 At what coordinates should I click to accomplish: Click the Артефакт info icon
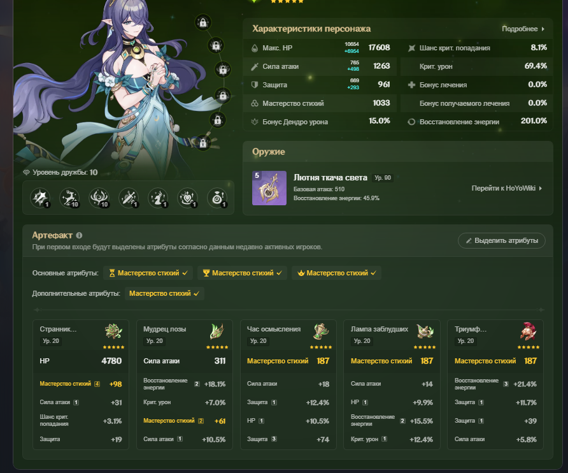tap(79, 235)
